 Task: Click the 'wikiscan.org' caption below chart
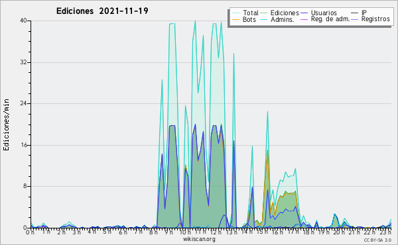point(199,239)
